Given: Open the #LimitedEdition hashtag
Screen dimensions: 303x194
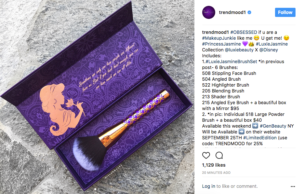Looking at the screenshot, I should (x=260, y=138).
